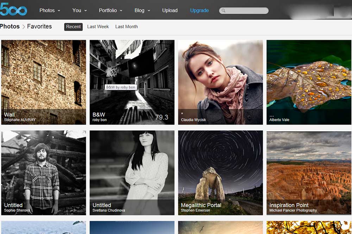
Task: Open the You navigation menu
Action: (x=77, y=11)
